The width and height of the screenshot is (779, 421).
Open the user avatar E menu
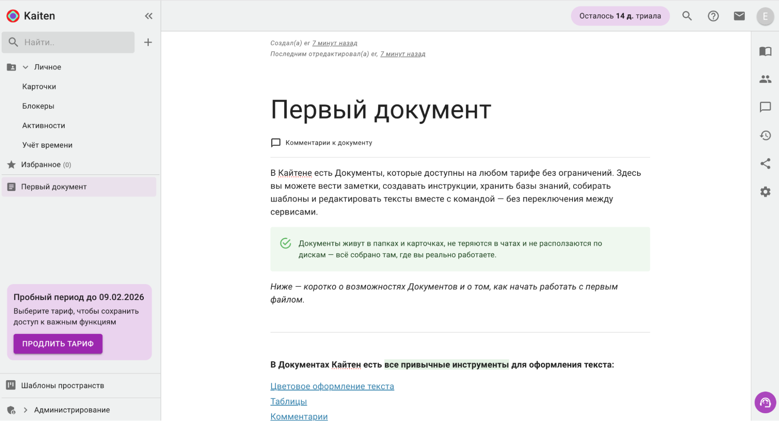[765, 16]
